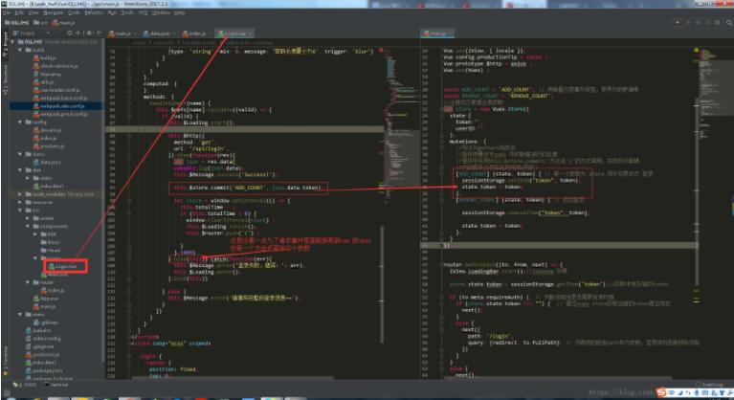Open Search Everywhere magnifier icon
The height and width of the screenshot is (400, 734).
coord(729,22)
